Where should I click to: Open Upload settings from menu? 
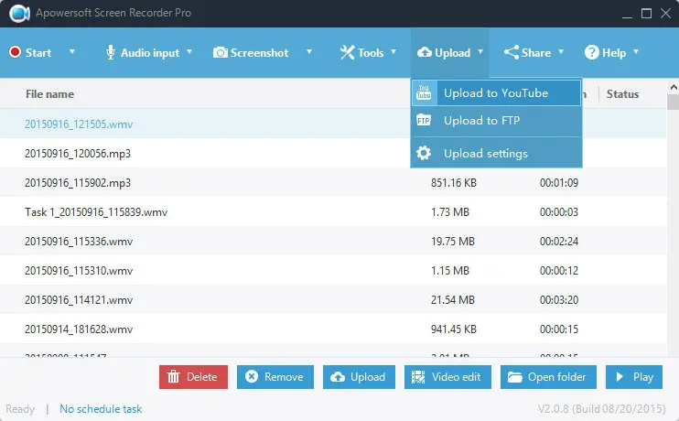click(x=485, y=153)
